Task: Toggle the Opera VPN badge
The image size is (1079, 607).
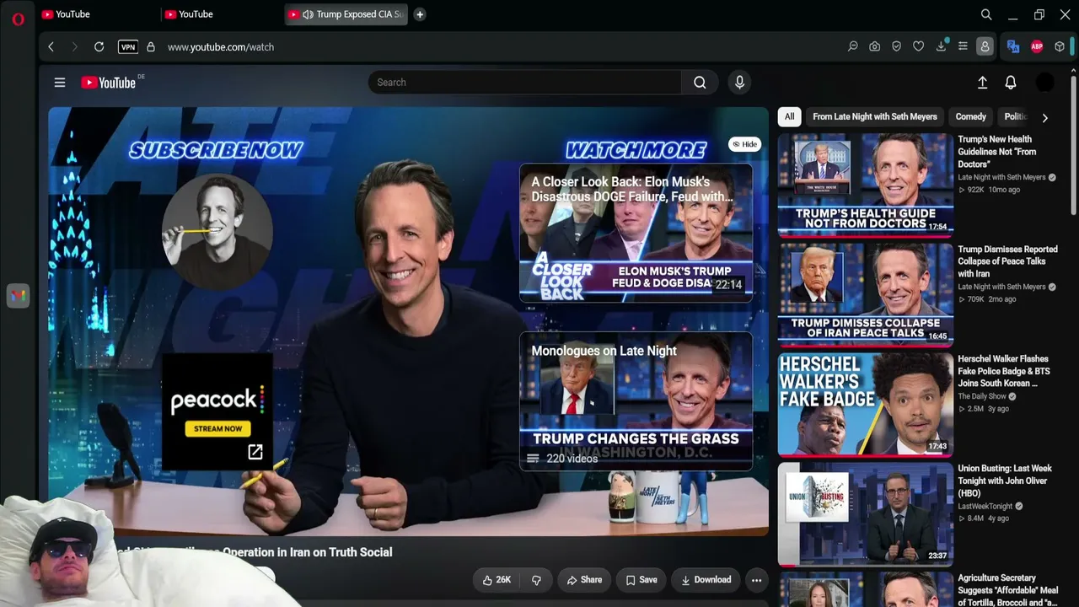Action: tap(128, 47)
